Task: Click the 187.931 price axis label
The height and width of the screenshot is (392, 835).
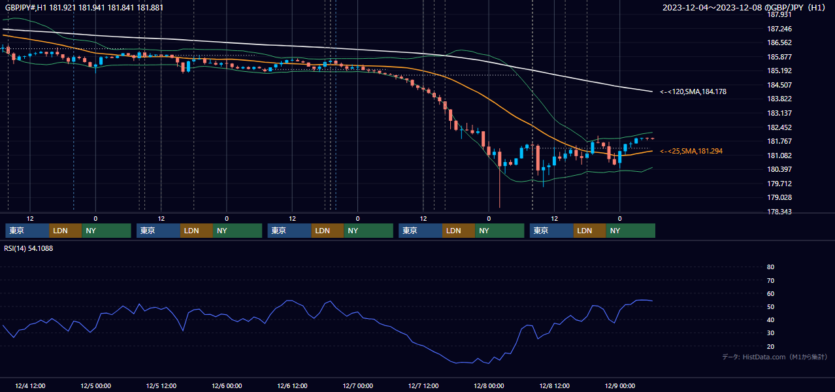Action: 779,14
